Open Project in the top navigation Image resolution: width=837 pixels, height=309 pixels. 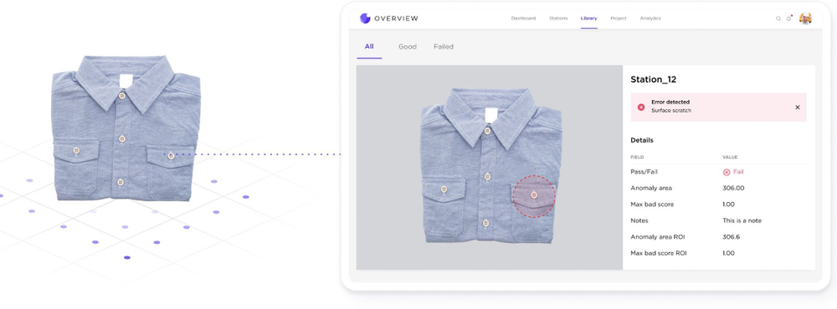click(619, 18)
